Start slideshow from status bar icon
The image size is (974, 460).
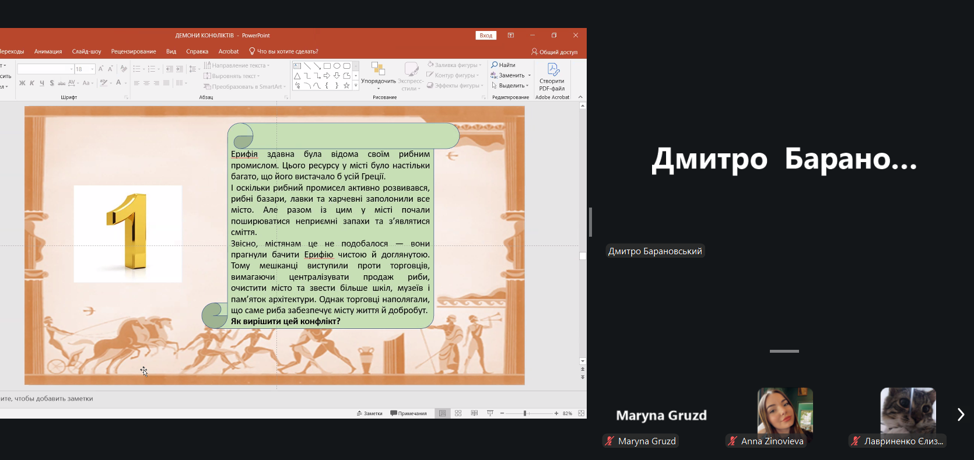tap(490, 413)
